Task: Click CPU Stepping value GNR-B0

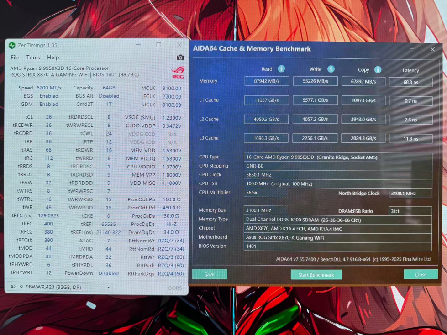Action: point(338,166)
